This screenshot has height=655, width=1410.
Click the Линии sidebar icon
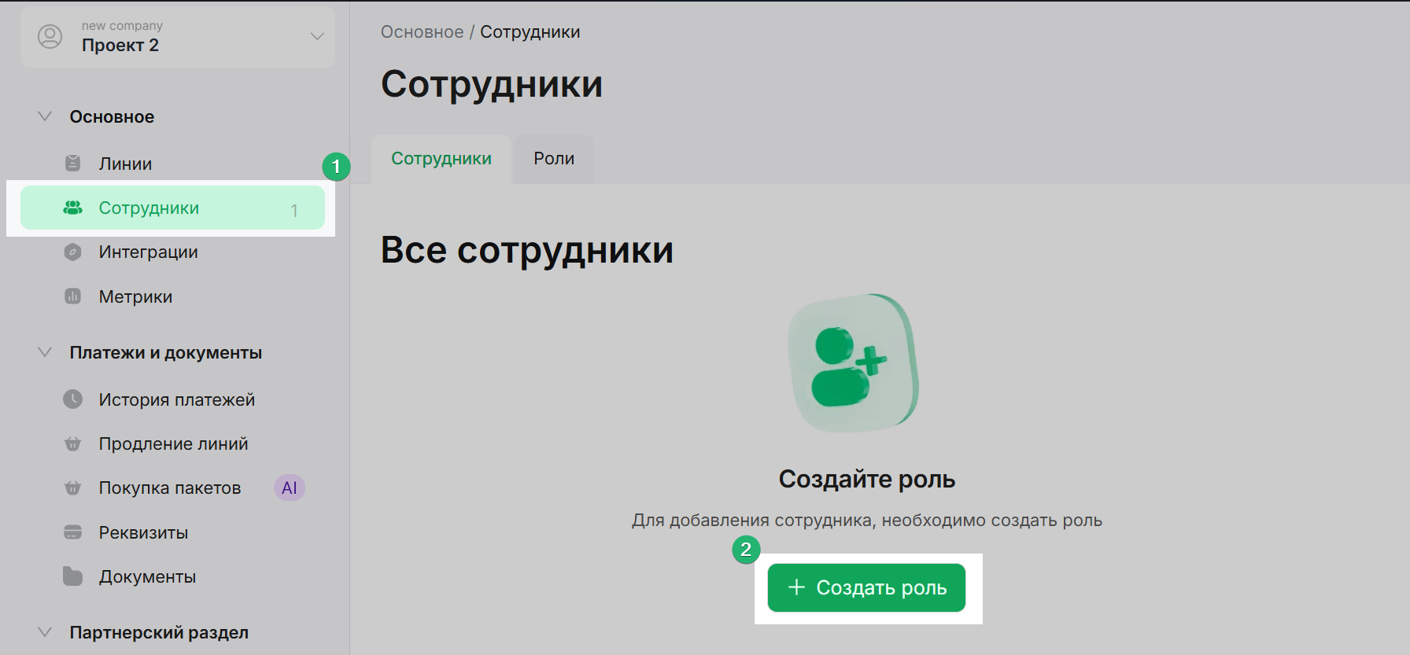[72, 164]
